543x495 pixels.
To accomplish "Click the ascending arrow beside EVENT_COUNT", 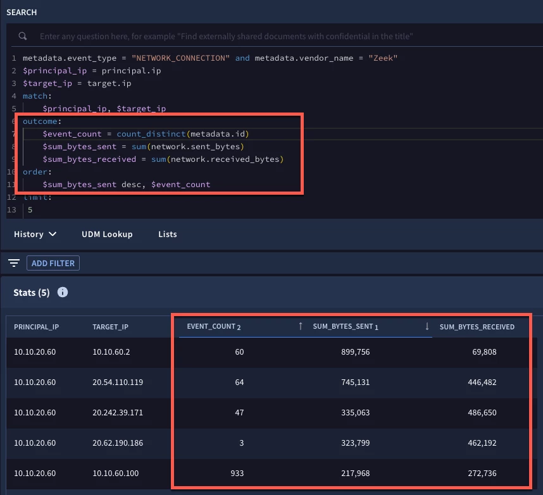I will click(x=301, y=326).
